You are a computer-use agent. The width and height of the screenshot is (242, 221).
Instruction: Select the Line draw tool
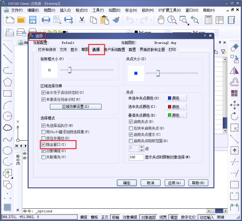point(7,48)
